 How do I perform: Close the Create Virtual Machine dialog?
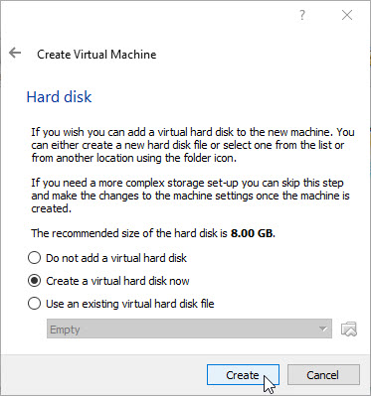[347, 15]
